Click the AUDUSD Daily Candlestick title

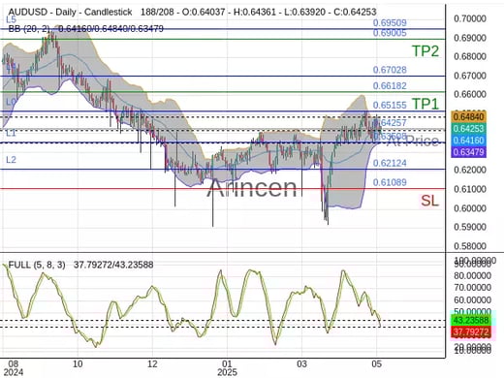click(x=70, y=12)
